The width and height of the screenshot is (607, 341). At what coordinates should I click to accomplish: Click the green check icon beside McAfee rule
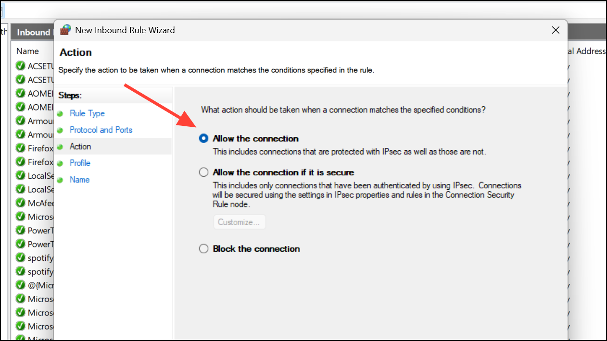pos(21,203)
